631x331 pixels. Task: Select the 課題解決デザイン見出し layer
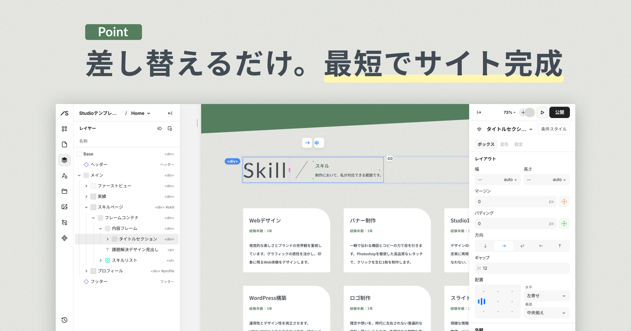pos(127,250)
